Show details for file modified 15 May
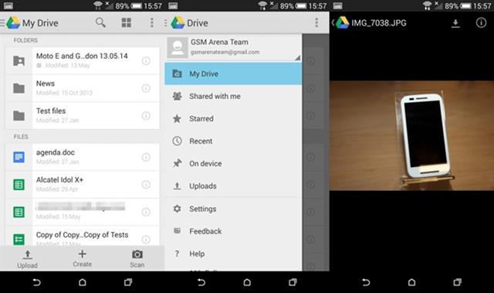Viewport: 494px width, 293px height. (146, 212)
